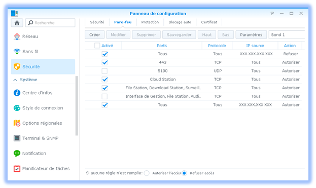Screen dimensions: 316x188
Task: Open Réseau network icon
Action: pyautogui.click(x=17, y=36)
